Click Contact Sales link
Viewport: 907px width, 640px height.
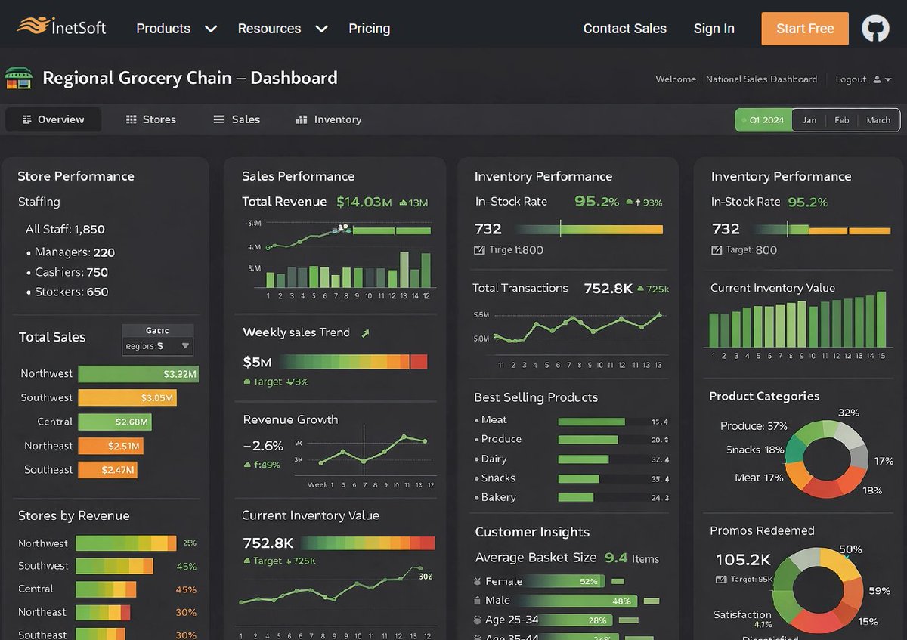tap(625, 29)
